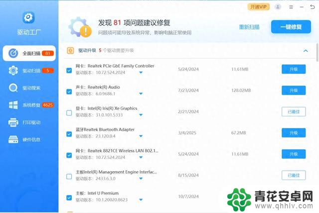Click the 全面扫描 radar icon
This screenshot has width=319, height=213.
pyautogui.click(x=13, y=53)
